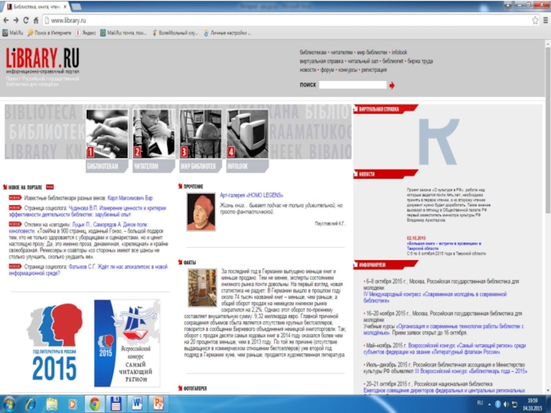551x413 pixels.
Task: Open the Личные настройки bookmark
Action: [x=227, y=33]
